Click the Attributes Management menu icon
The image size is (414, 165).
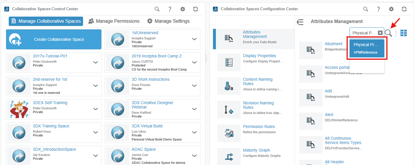click(229, 39)
